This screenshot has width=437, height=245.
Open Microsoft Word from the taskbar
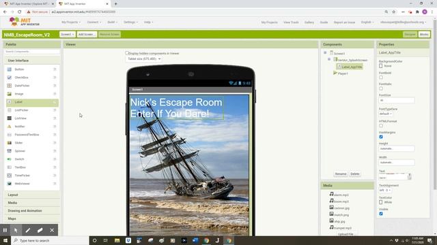click(195, 240)
